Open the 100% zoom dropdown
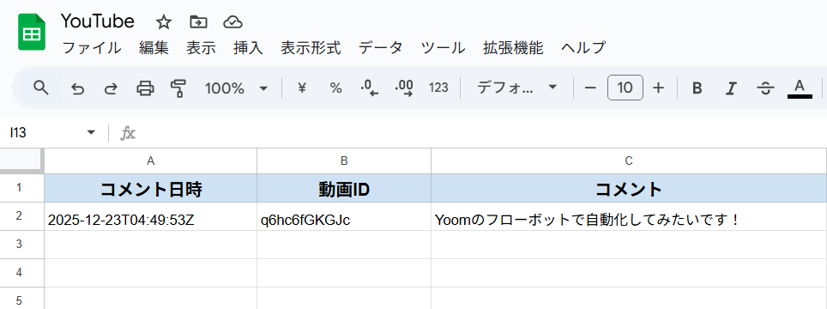 pyautogui.click(x=236, y=88)
